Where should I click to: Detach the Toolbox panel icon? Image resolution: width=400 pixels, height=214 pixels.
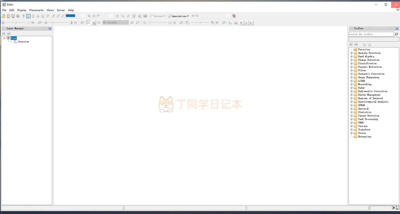[x=397, y=28]
